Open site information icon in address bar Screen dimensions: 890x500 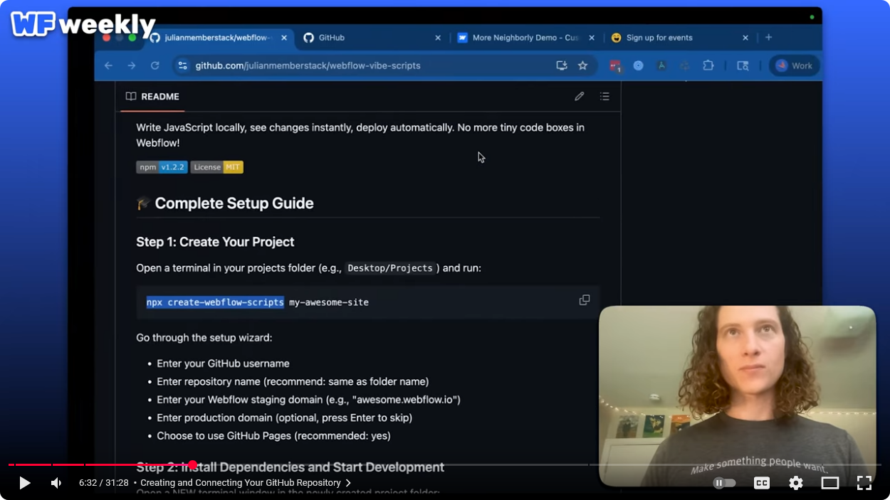pyautogui.click(x=183, y=65)
